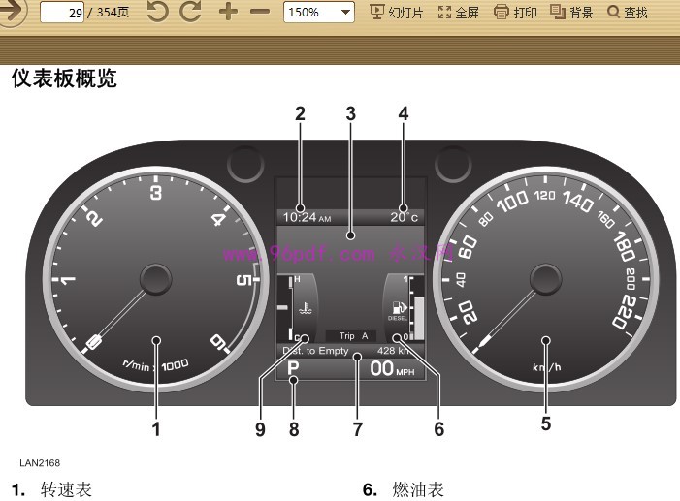680x501 pixels.
Task: Open the search tool (查找)
Action: 627,13
